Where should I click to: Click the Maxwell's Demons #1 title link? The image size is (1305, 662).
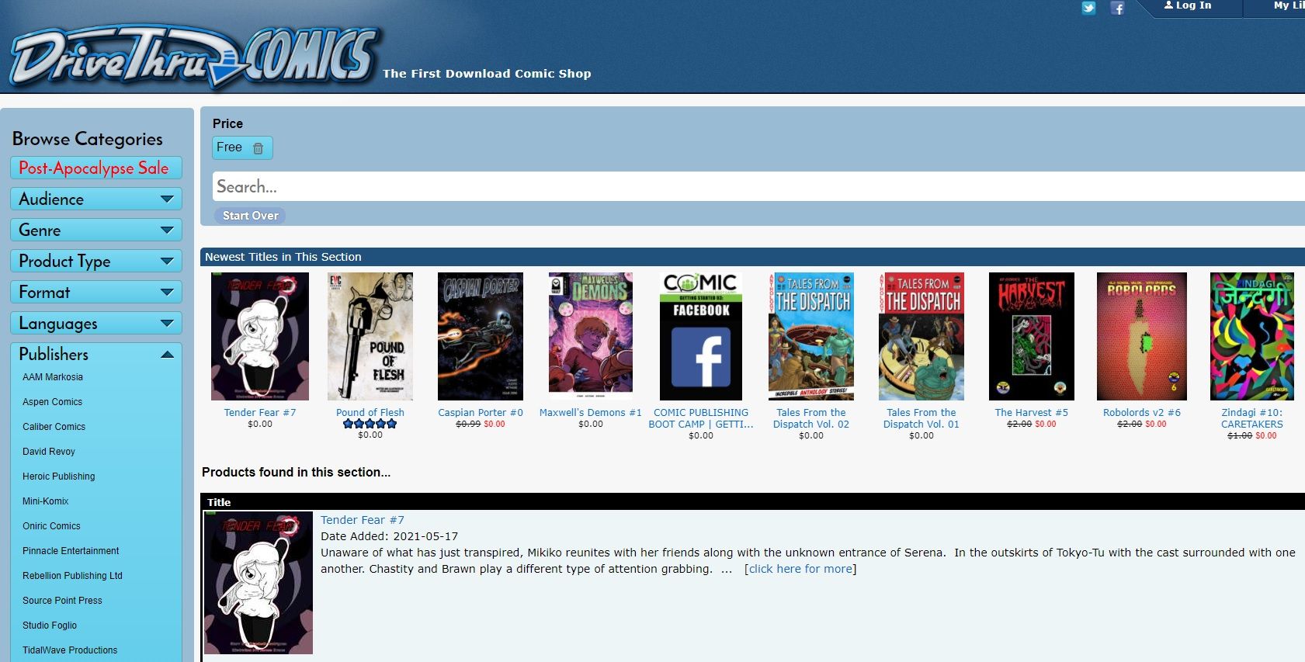591,413
